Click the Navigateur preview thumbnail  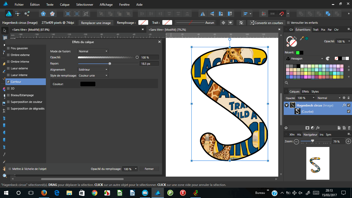click(318, 163)
